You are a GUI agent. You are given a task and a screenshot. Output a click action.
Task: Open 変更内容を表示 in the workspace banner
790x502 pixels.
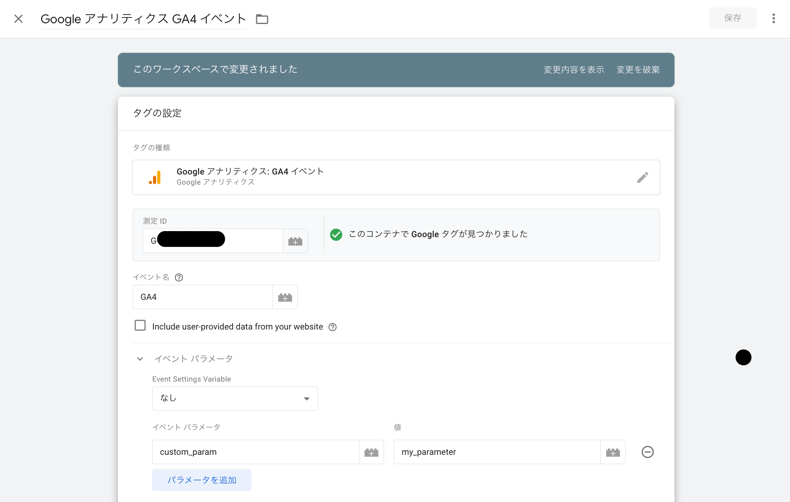coord(574,70)
